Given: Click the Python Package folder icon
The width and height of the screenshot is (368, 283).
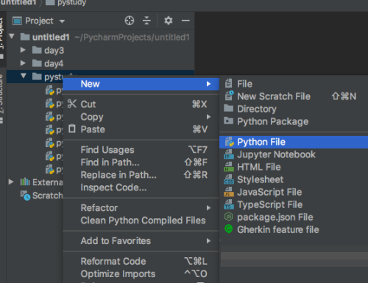Looking at the screenshot, I should click(x=229, y=121).
